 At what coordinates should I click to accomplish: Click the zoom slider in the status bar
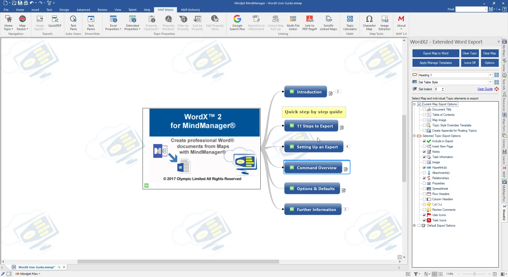(474, 274)
